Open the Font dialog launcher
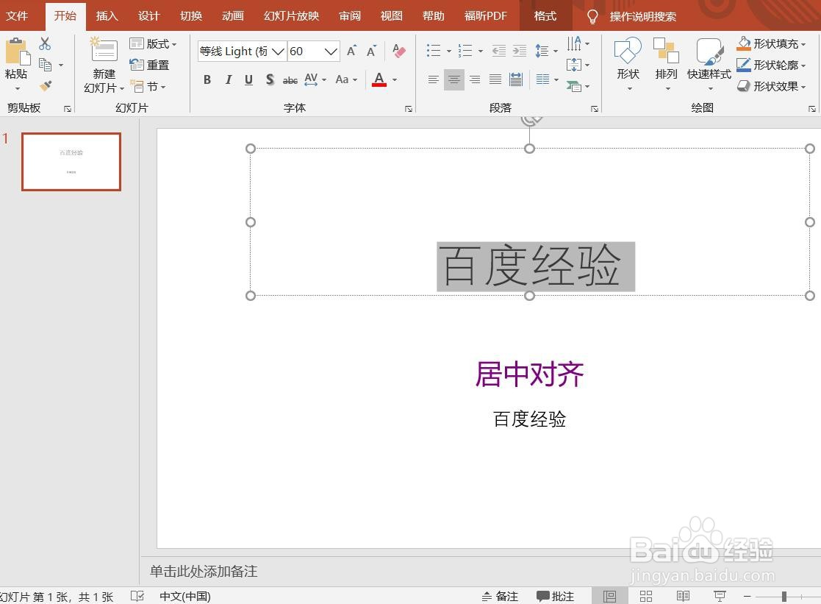 [x=409, y=109]
